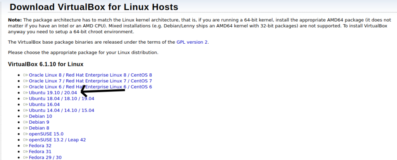Click external-link icon beside openSUSE 15.0
397x160 pixels.
(x=25, y=134)
